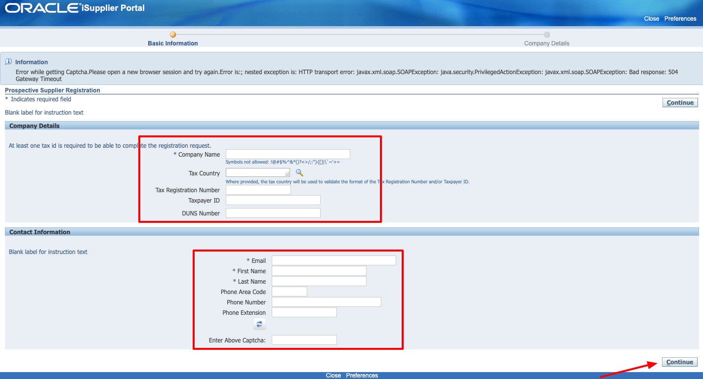
Task: Click the Company Details step marker
Action: pos(547,35)
